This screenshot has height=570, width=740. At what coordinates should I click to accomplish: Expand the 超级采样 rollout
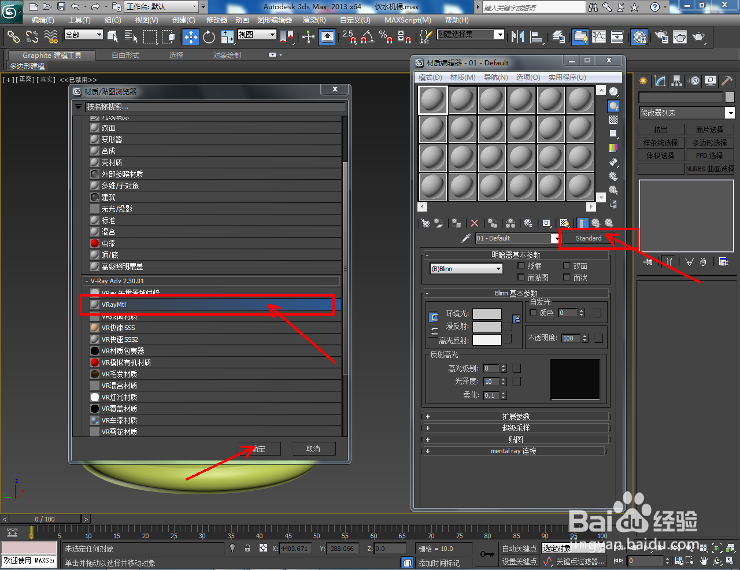[516, 428]
